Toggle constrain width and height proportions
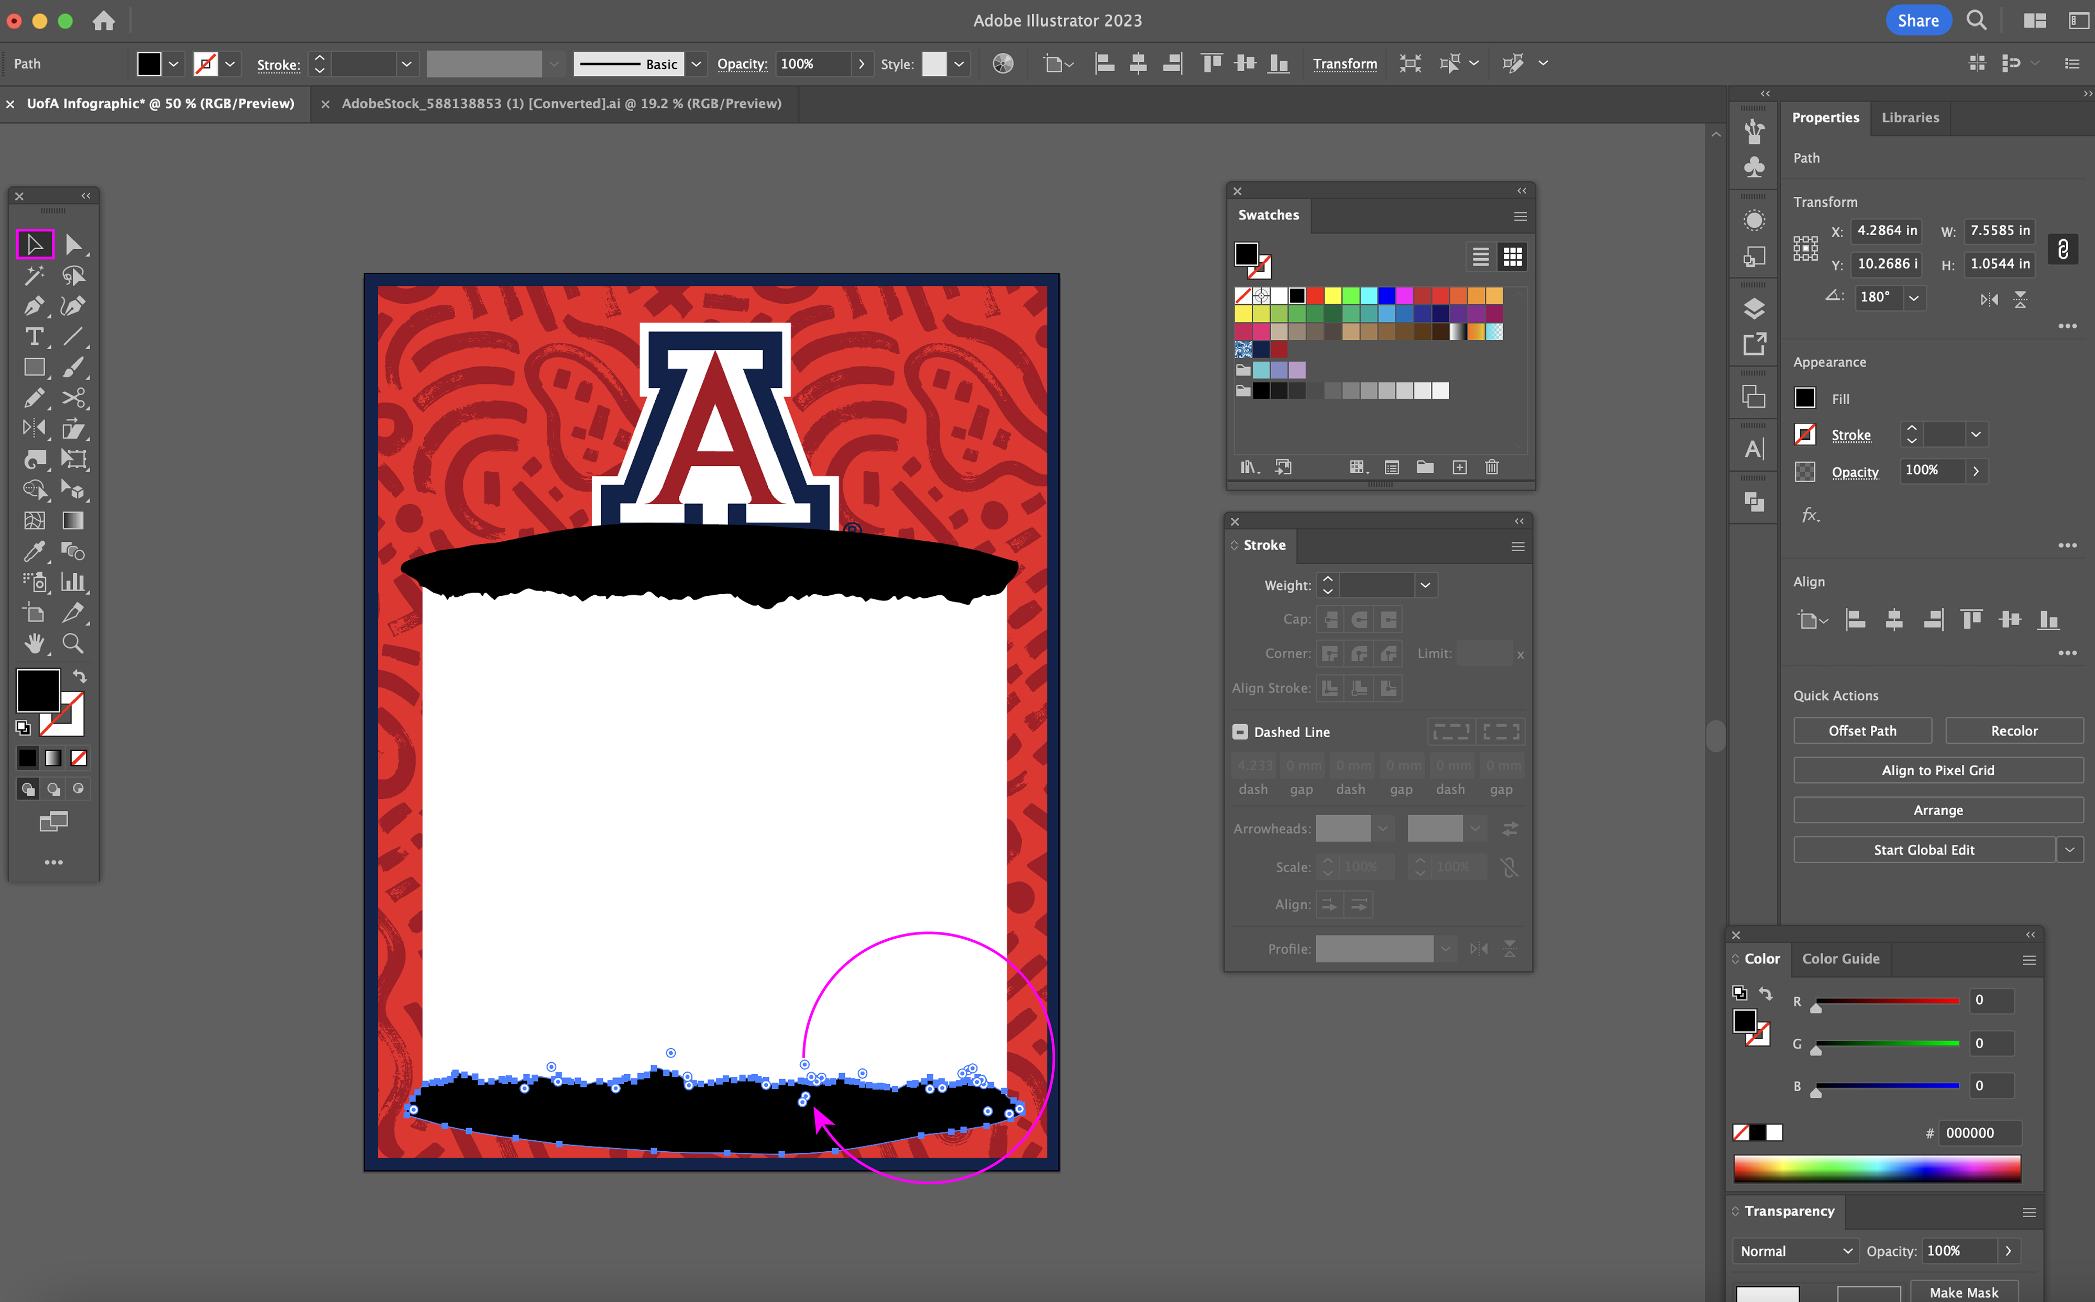This screenshot has height=1302, width=2095. [2063, 249]
